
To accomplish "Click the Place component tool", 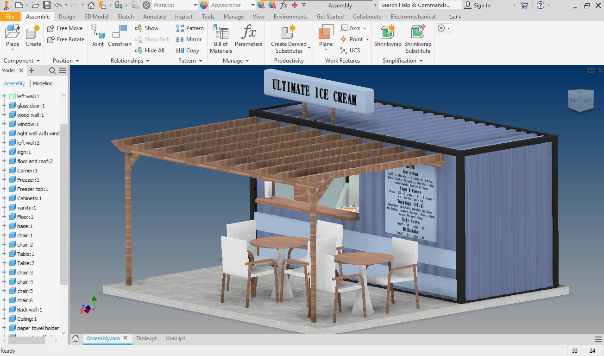I will point(13,36).
